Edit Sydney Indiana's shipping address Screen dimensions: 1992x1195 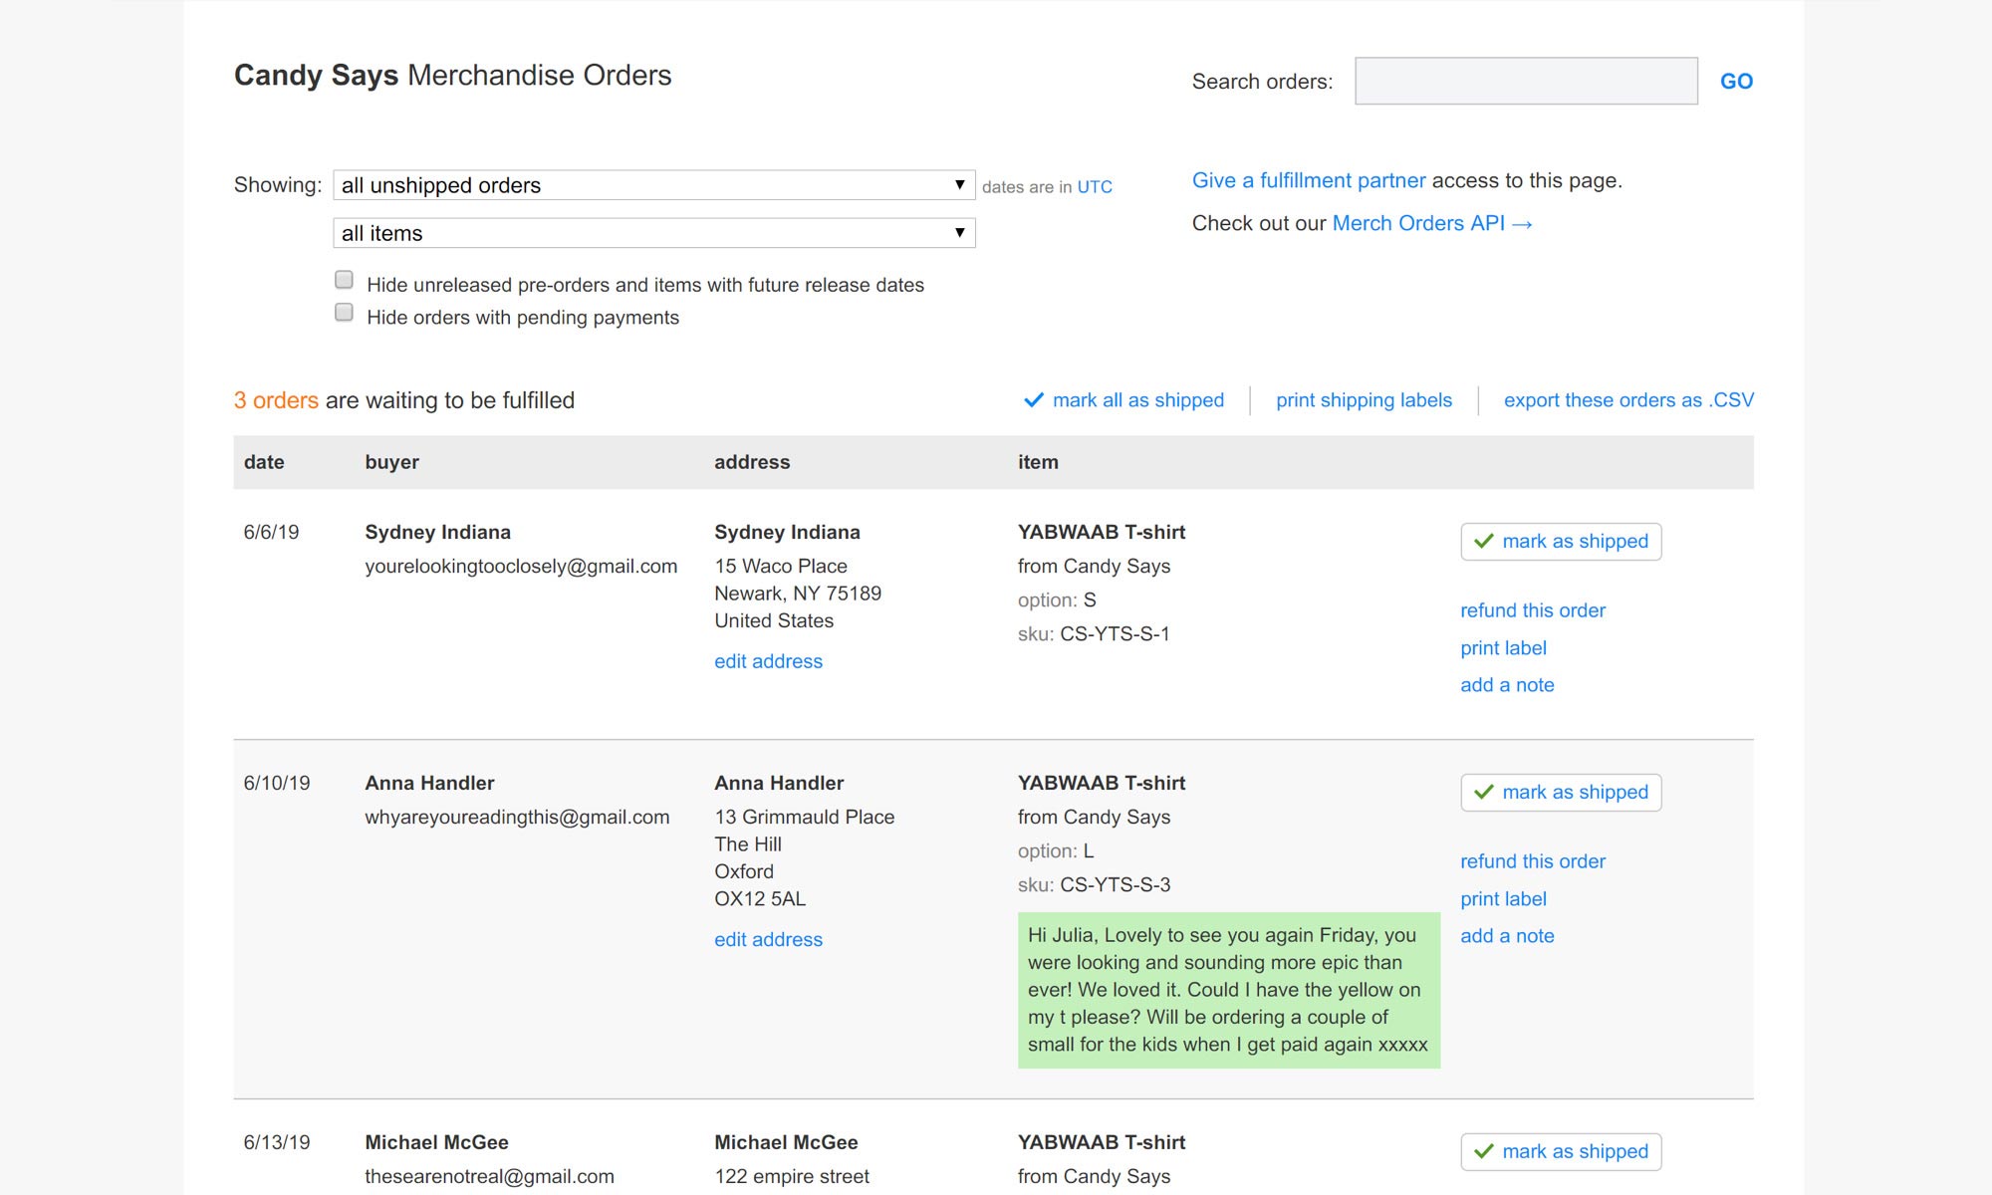coord(768,661)
